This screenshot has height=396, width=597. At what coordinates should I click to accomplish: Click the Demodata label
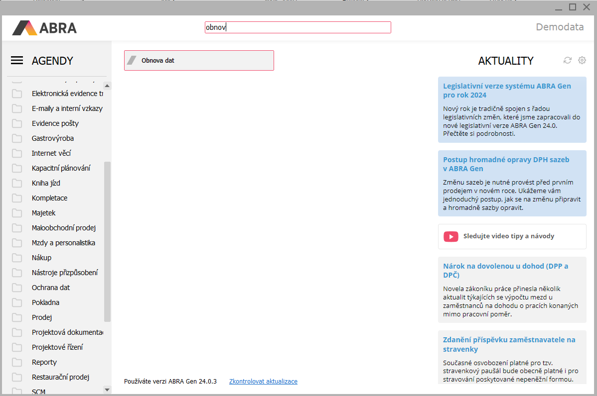[x=560, y=27]
